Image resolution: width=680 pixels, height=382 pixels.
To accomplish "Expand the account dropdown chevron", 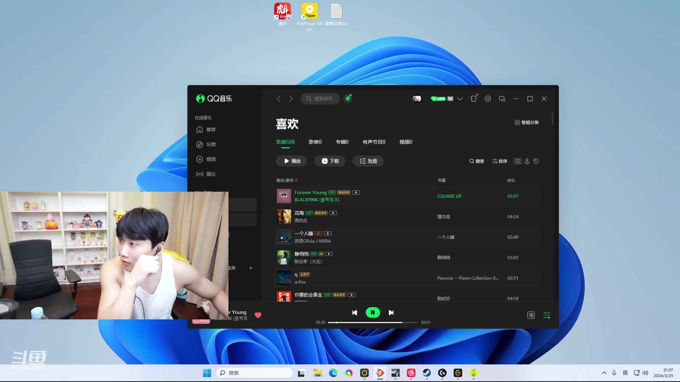I will click(460, 99).
